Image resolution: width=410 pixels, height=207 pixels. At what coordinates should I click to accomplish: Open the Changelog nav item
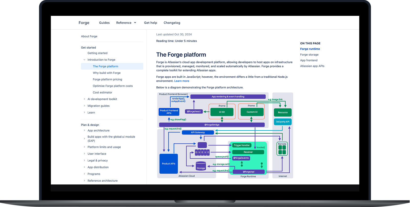tap(172, 23)
